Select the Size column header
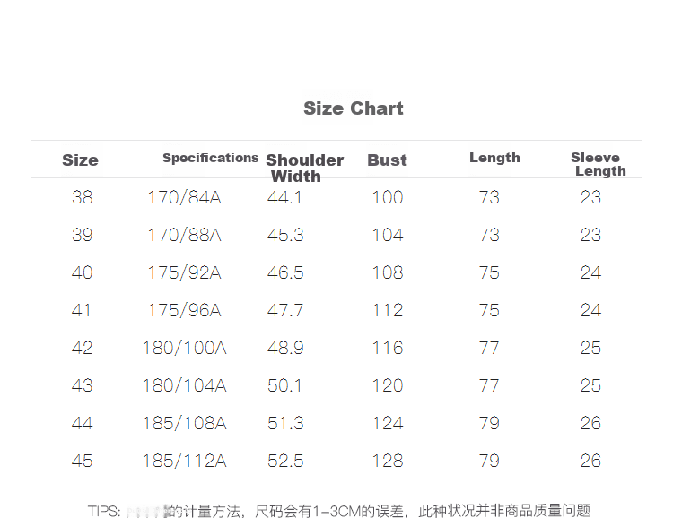This screenshot has height=518, width=673. click(x=80, y=160)
